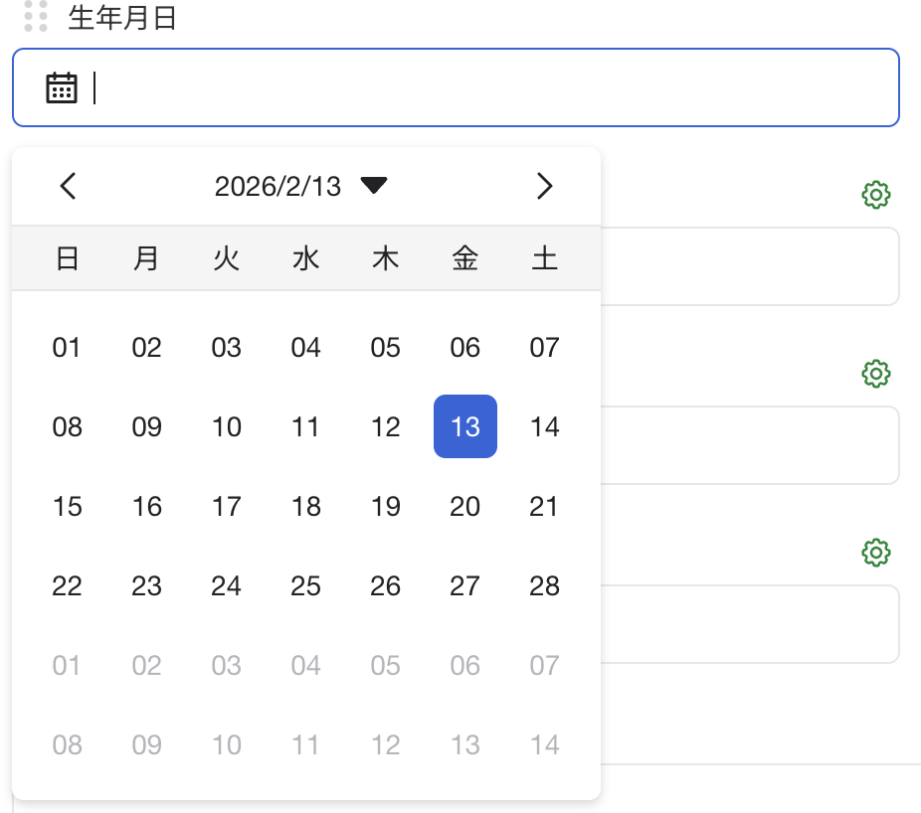Go to previous month with left chevron
The width and height of the screenshot is (921, 813).
[x=68, y=186]
